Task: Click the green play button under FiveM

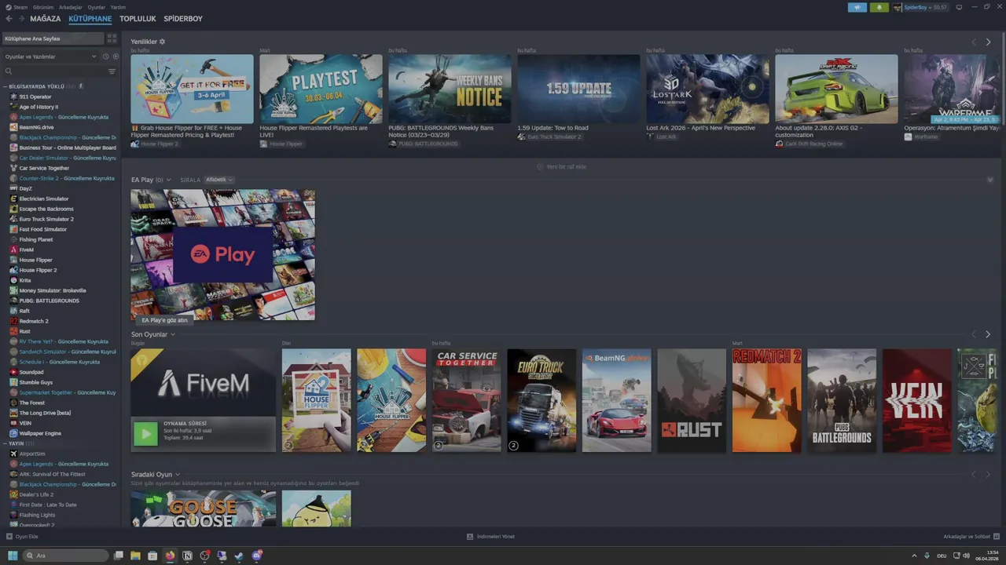Action: (x=145, y=434)
